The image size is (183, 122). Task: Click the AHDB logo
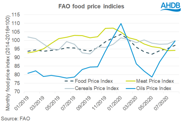tap(170, 6)
